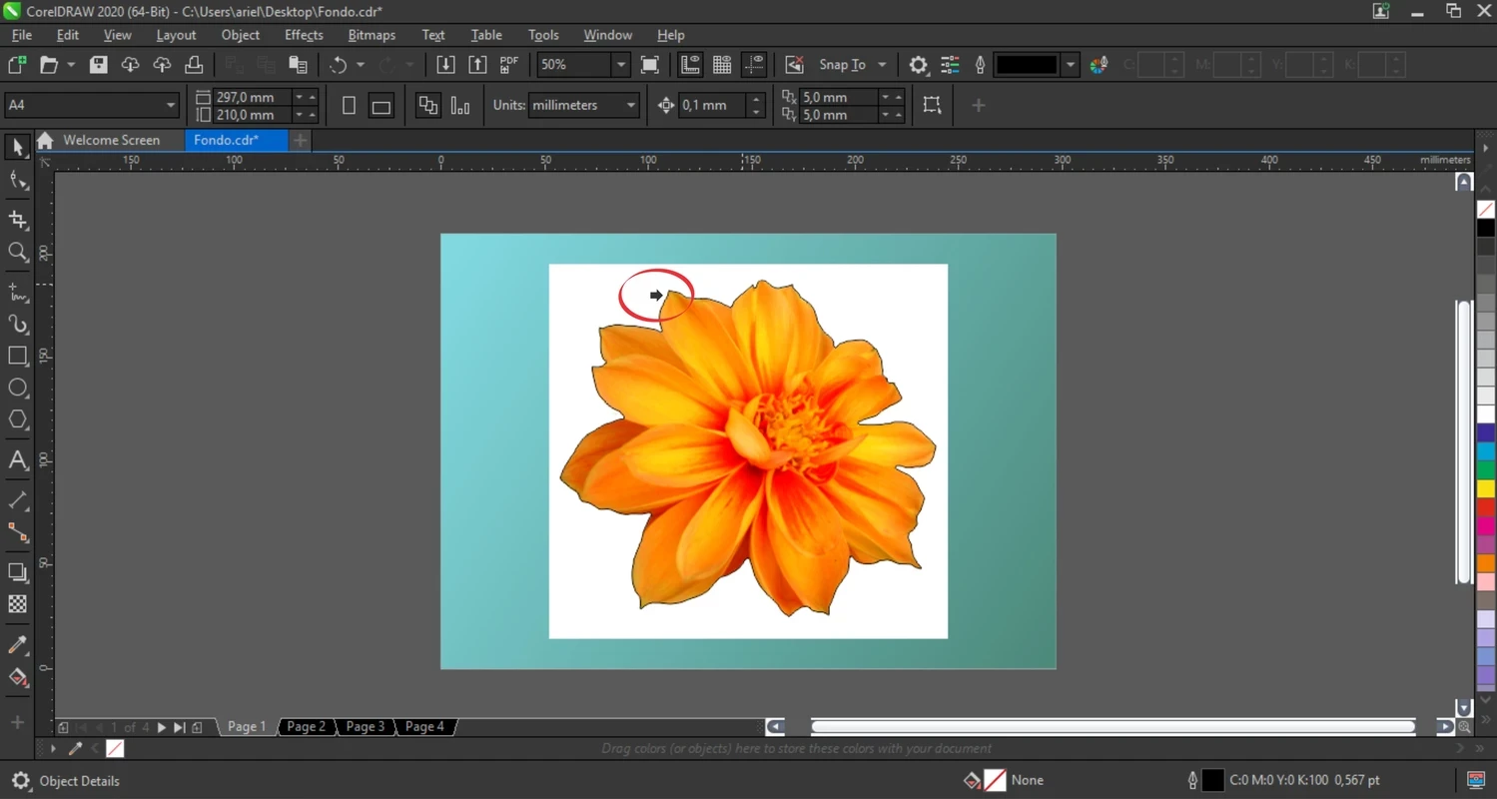Image resolution: width=1497 pixels, height=799 pixels.
Task: Pick the yellow swatch in color palette
Action: point(1486,488)
